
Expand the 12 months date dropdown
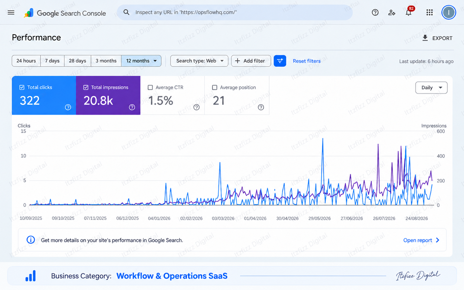141,61
